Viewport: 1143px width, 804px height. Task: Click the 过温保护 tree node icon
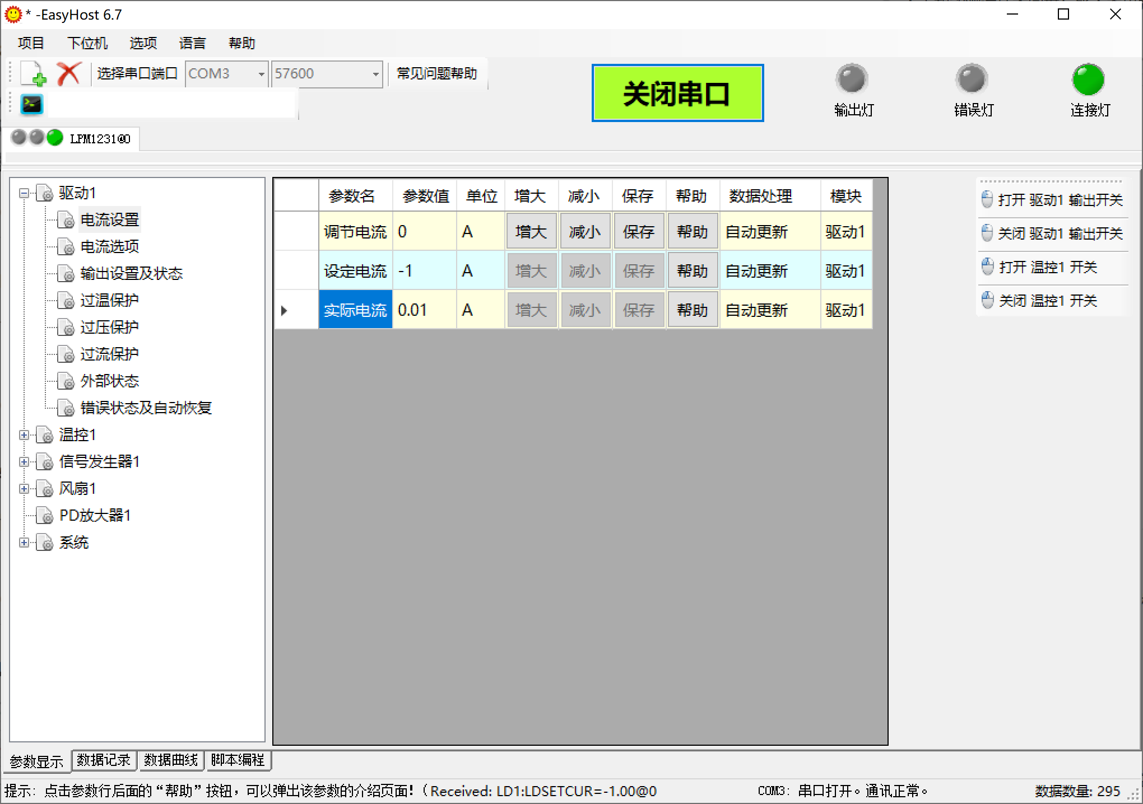66,301
